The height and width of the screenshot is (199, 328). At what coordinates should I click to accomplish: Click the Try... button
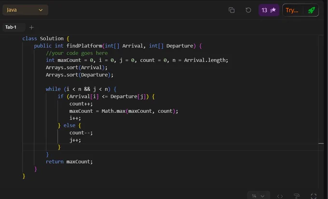click(x=292, y=10)
